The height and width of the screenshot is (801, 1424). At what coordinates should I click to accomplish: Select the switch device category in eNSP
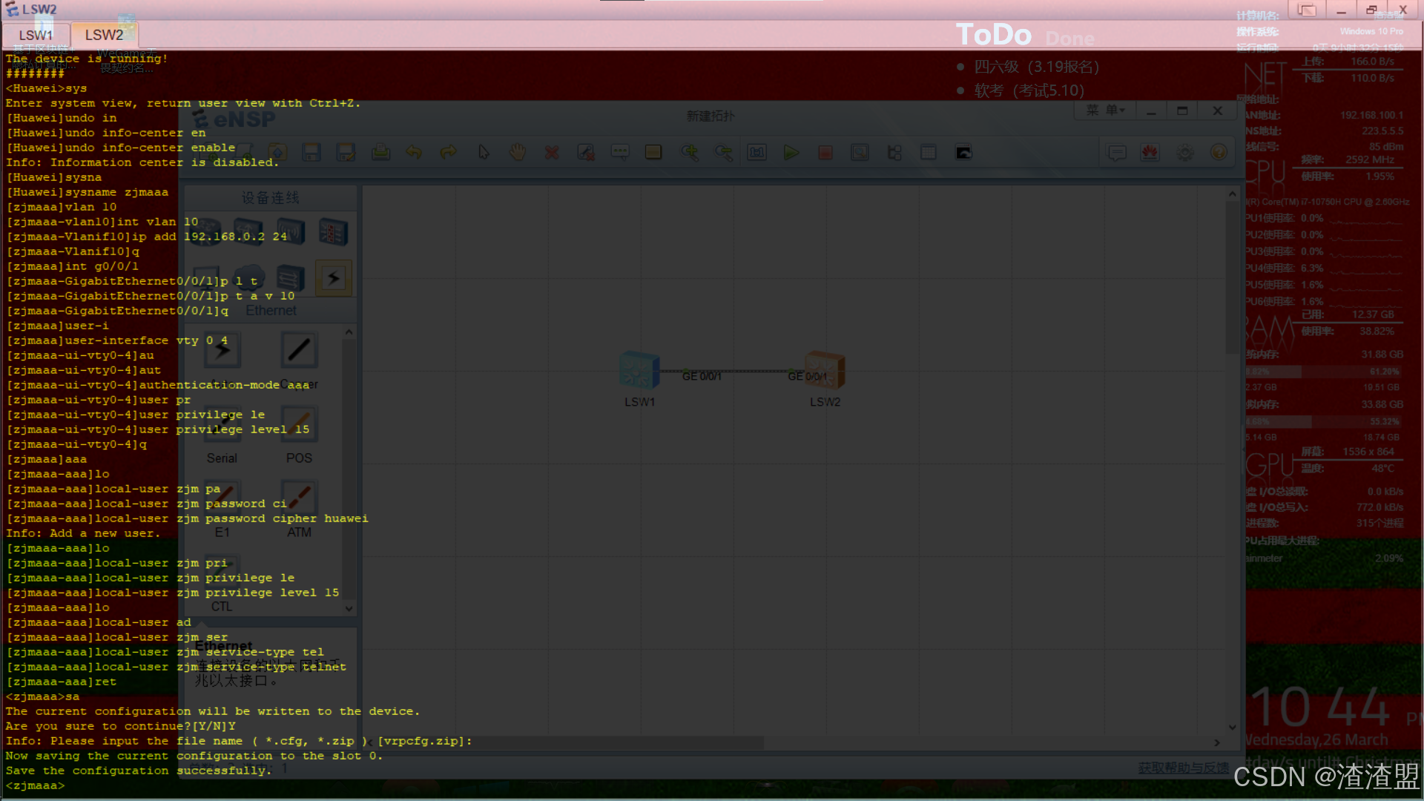(248, 232)
